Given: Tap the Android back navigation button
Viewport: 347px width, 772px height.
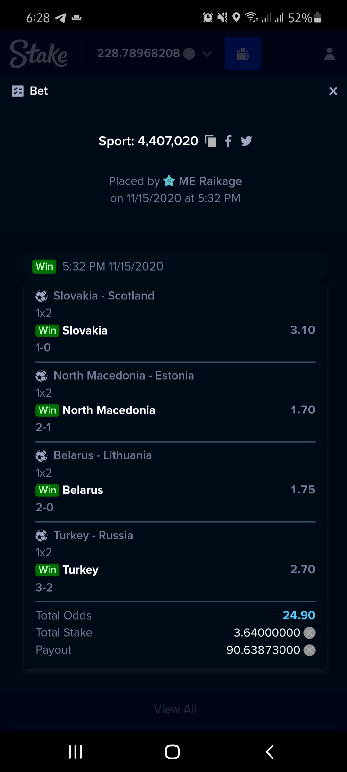Looking at the screenshot, I should 270,752.
